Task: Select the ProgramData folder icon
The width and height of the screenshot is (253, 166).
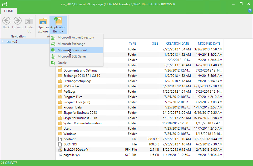Action: 60,107
